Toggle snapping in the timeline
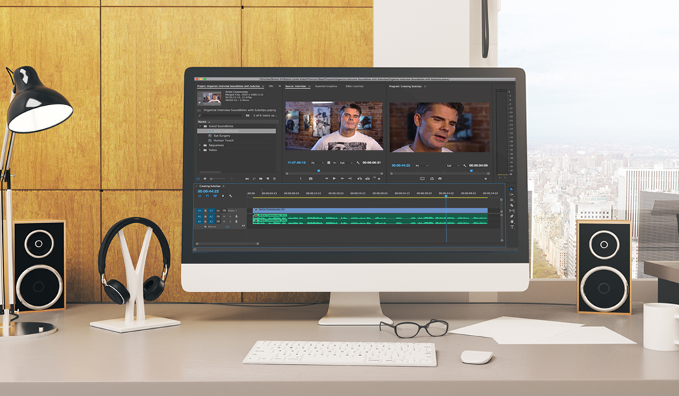 coord(207,196)
